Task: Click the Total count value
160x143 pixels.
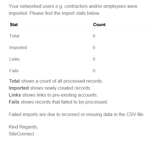Action: 94,36
